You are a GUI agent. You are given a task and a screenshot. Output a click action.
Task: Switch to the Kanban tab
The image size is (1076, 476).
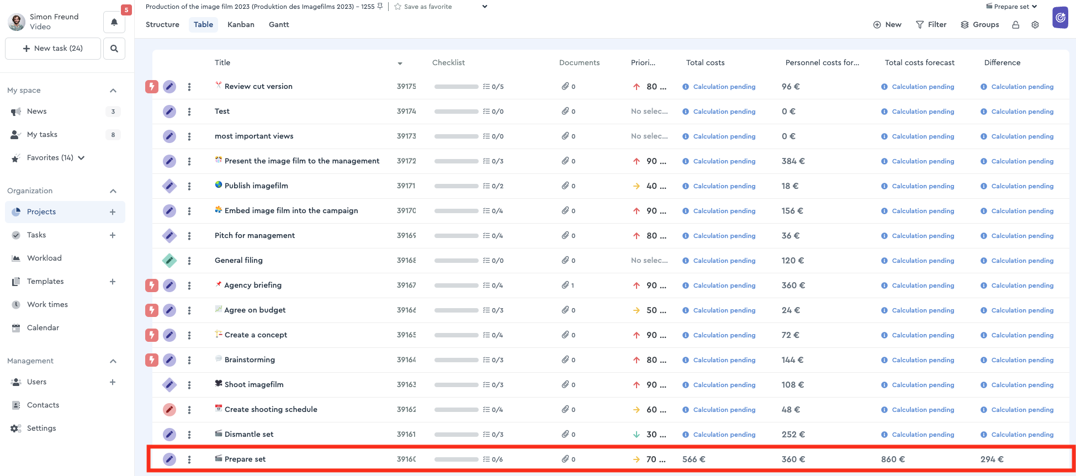click(241, 25)
